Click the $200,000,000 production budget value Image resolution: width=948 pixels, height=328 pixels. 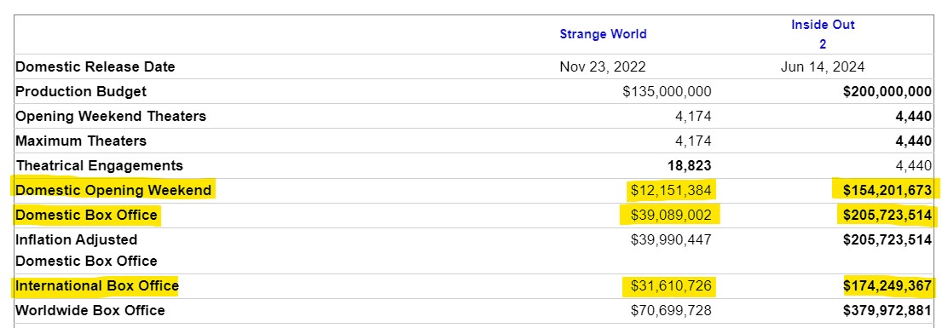(x=887, y=92)
